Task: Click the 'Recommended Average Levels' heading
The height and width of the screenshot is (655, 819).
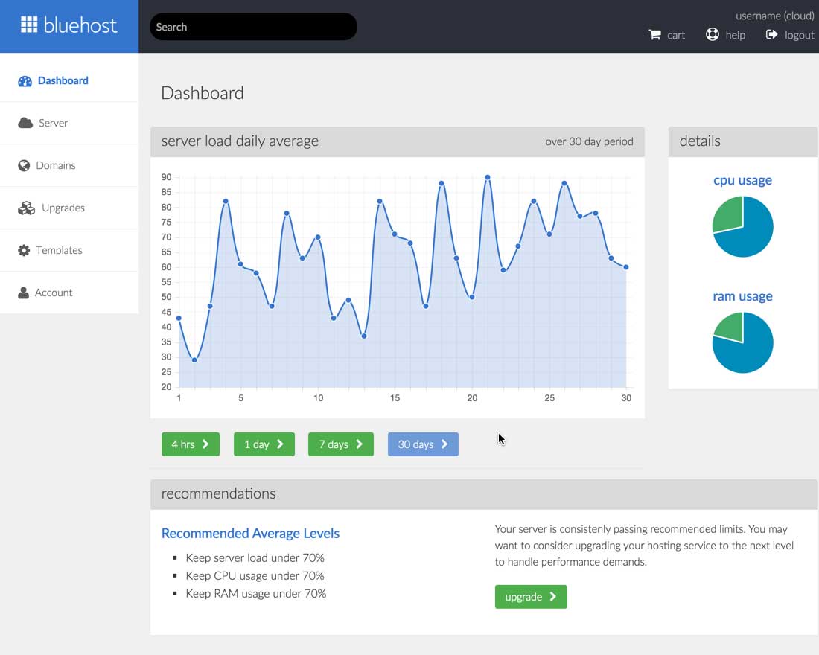Action: (250, 533)
